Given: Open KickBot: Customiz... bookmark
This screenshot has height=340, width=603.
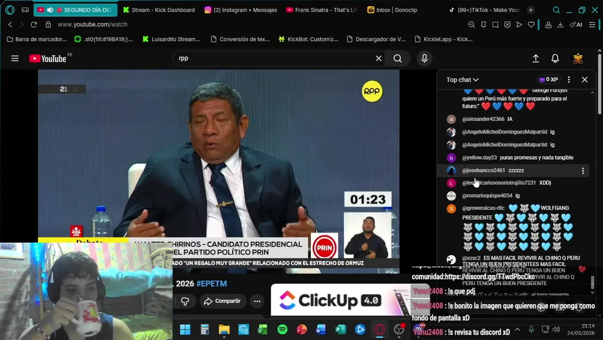Looking at the screenshot, I should (308, 39).
